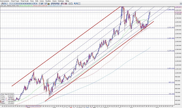Switch to the 1-minute time scale
The height and width of the screenshot is (108, 182).
tap(12, 4)
